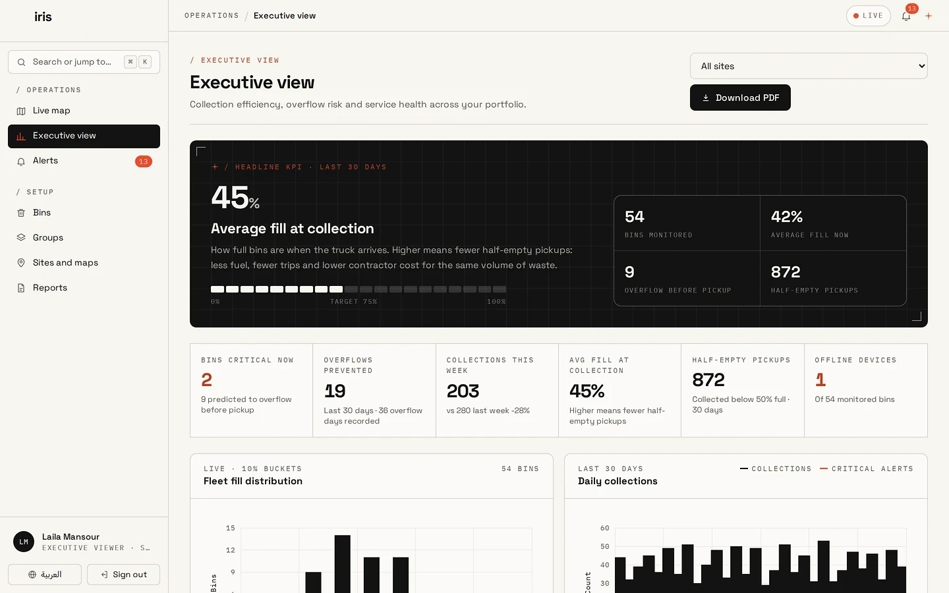Toggle the Collections legend series
949x593 pixels.
click(x=776, y=468)
